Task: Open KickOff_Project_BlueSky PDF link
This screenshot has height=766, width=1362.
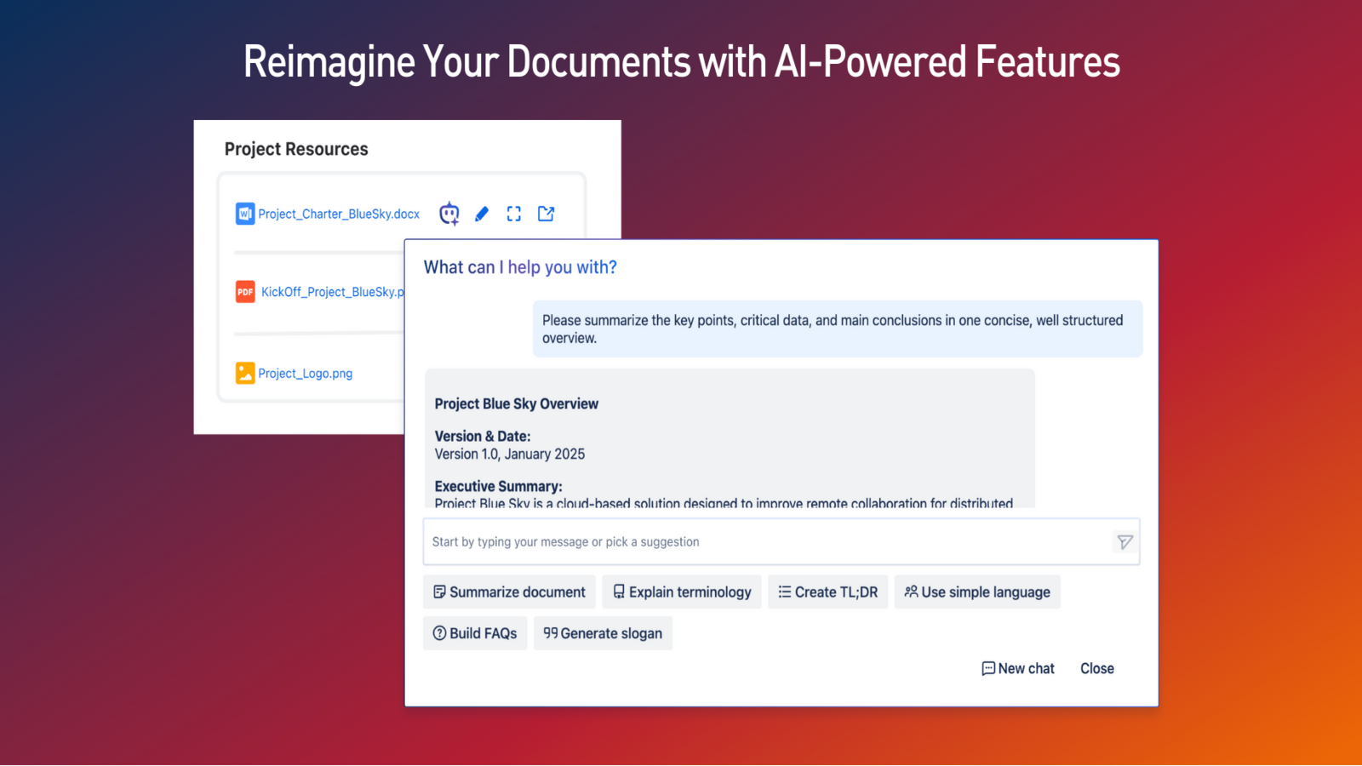Action: tap(332, 292)
